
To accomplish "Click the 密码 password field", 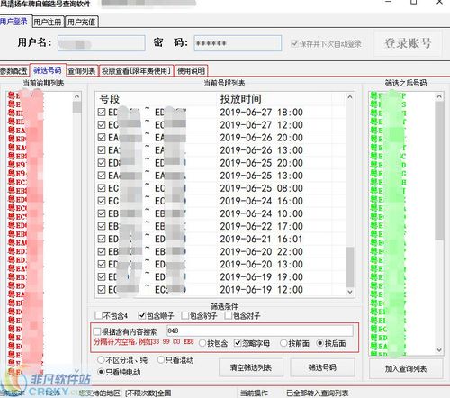I will 238,43.
